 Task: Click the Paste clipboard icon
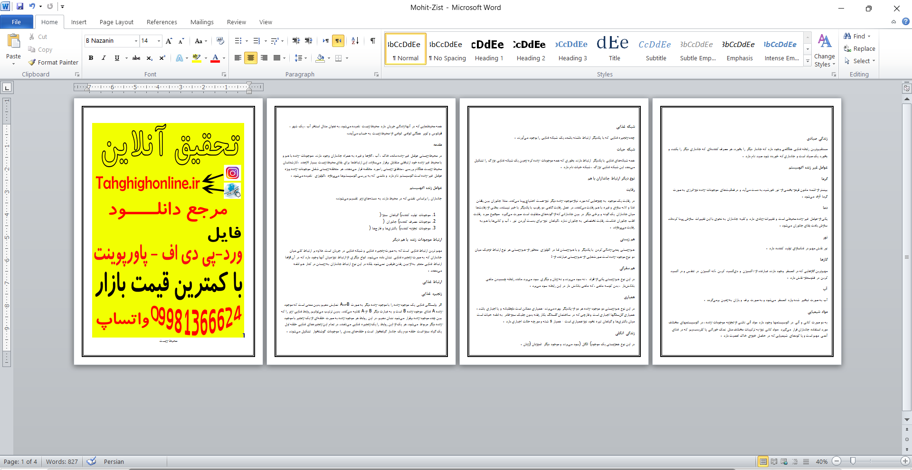(x=13, y=42)
